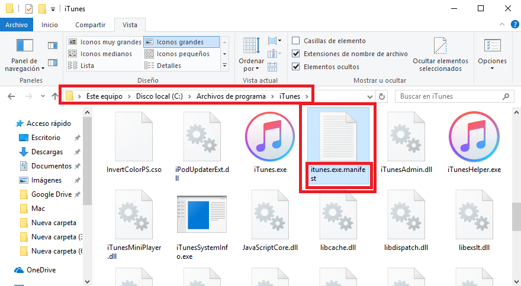Screen dimensions: 521x286
Task: Click new folder icon in title bar
Action: 42,9
